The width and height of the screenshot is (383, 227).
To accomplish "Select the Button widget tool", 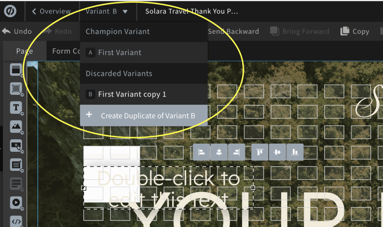I will [16, 145].
